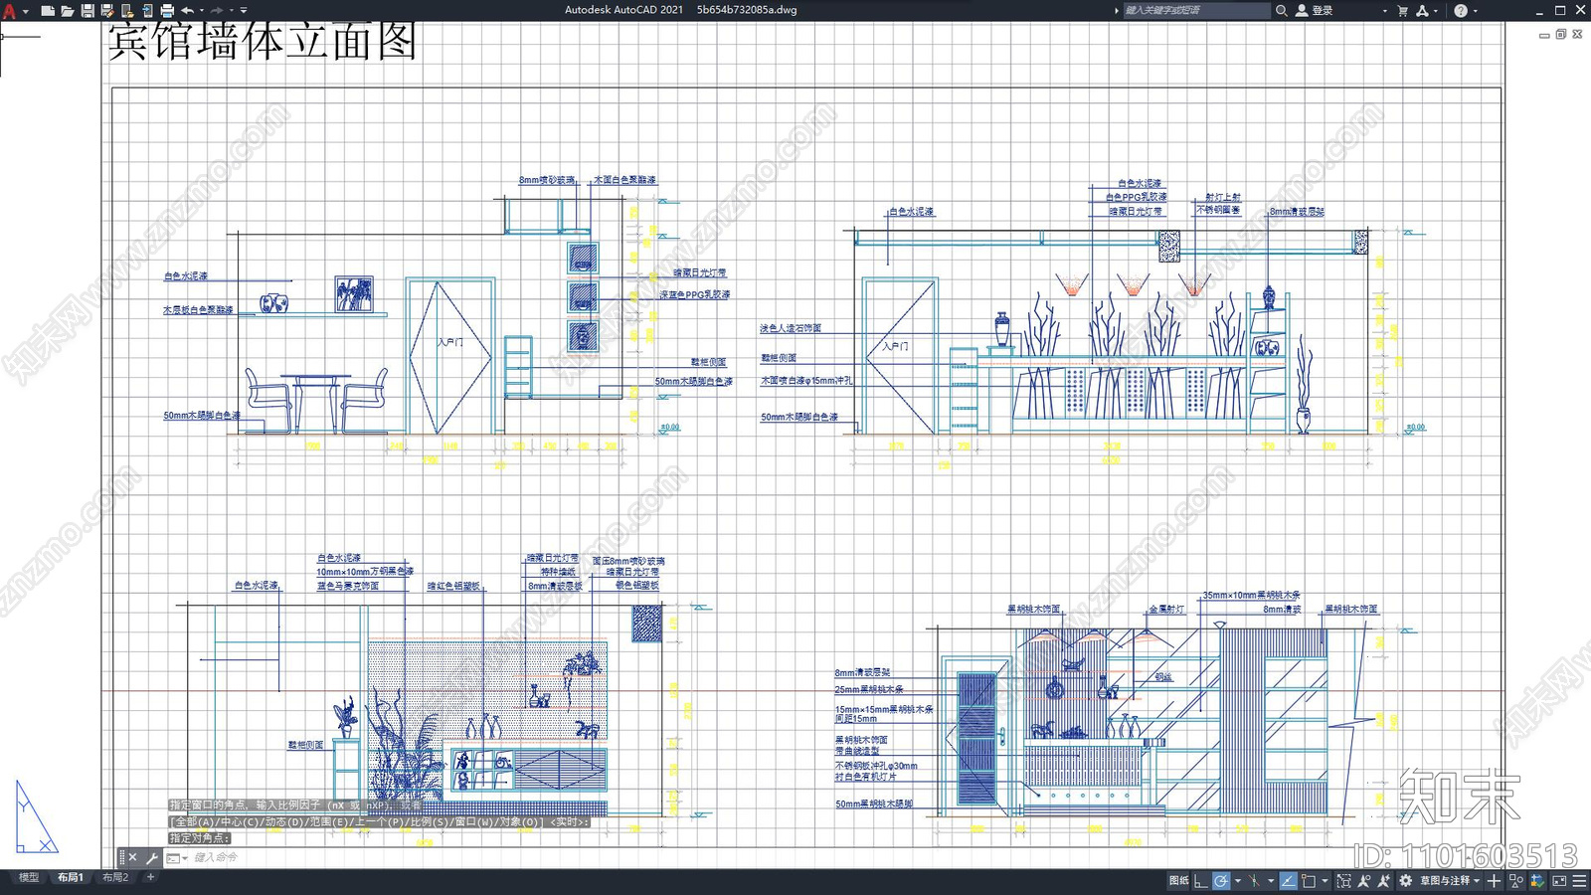
Task: Open the workspace switching gear icon
Action: [1405, 880]
